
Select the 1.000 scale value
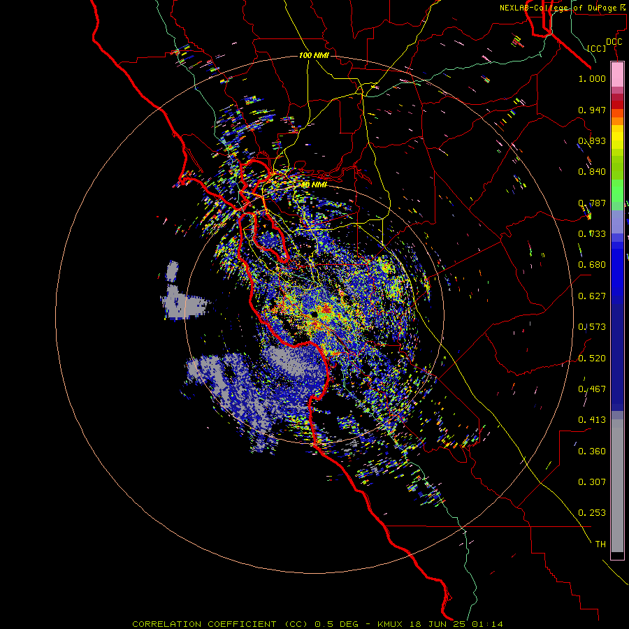(592, 78)
